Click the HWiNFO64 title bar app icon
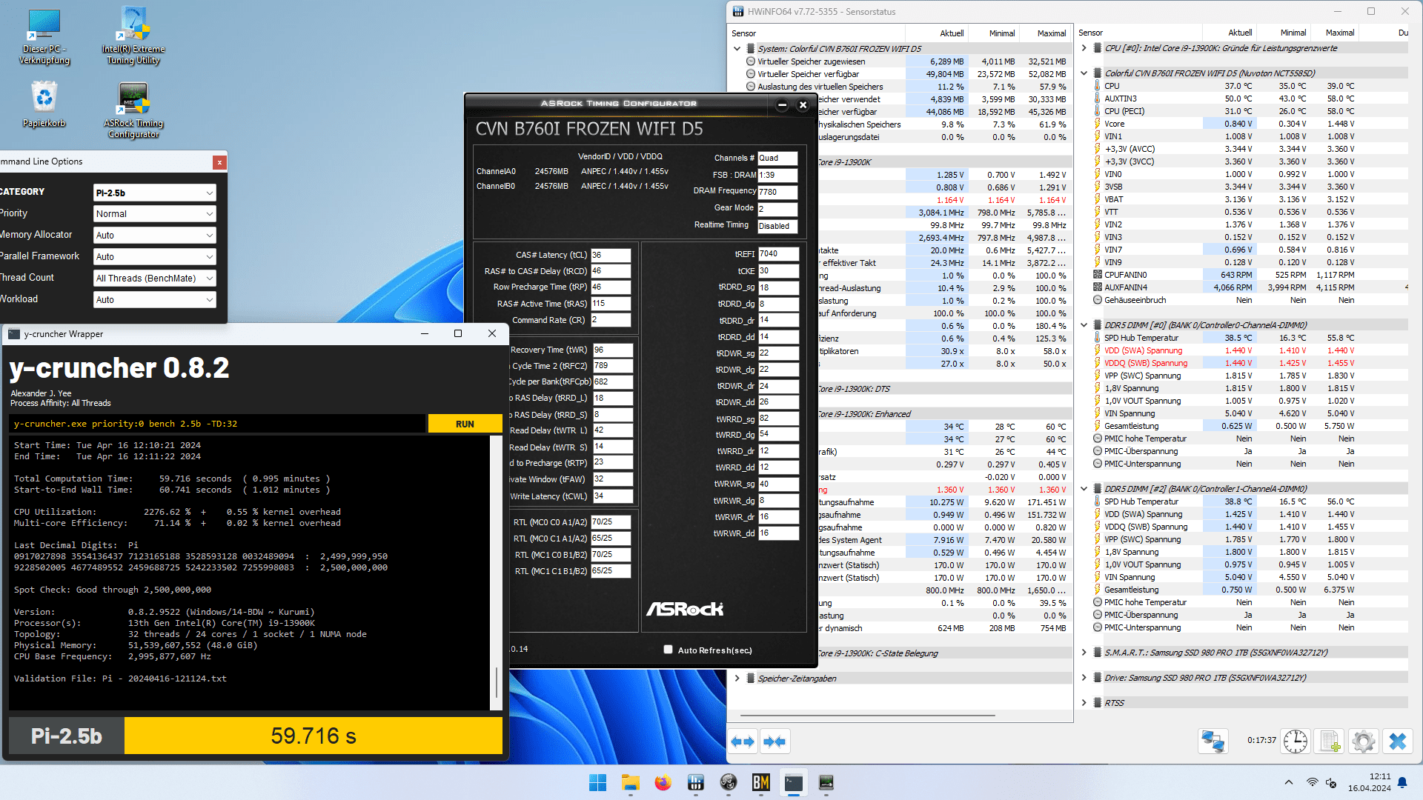Viewport: 1423px width, 800px height. pyautogui.click(x=738, y=11)
